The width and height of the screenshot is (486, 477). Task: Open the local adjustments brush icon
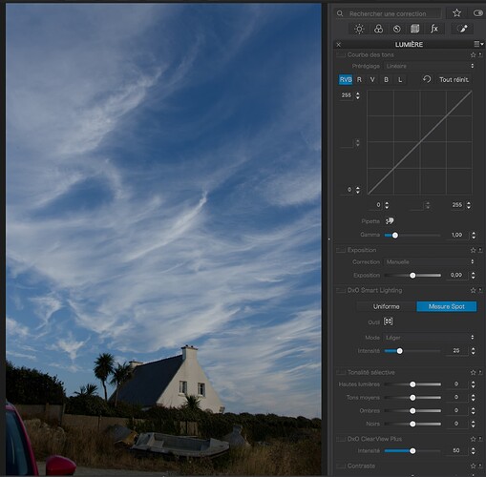462,29
